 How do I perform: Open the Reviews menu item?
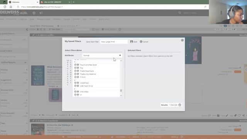(57, 19)
